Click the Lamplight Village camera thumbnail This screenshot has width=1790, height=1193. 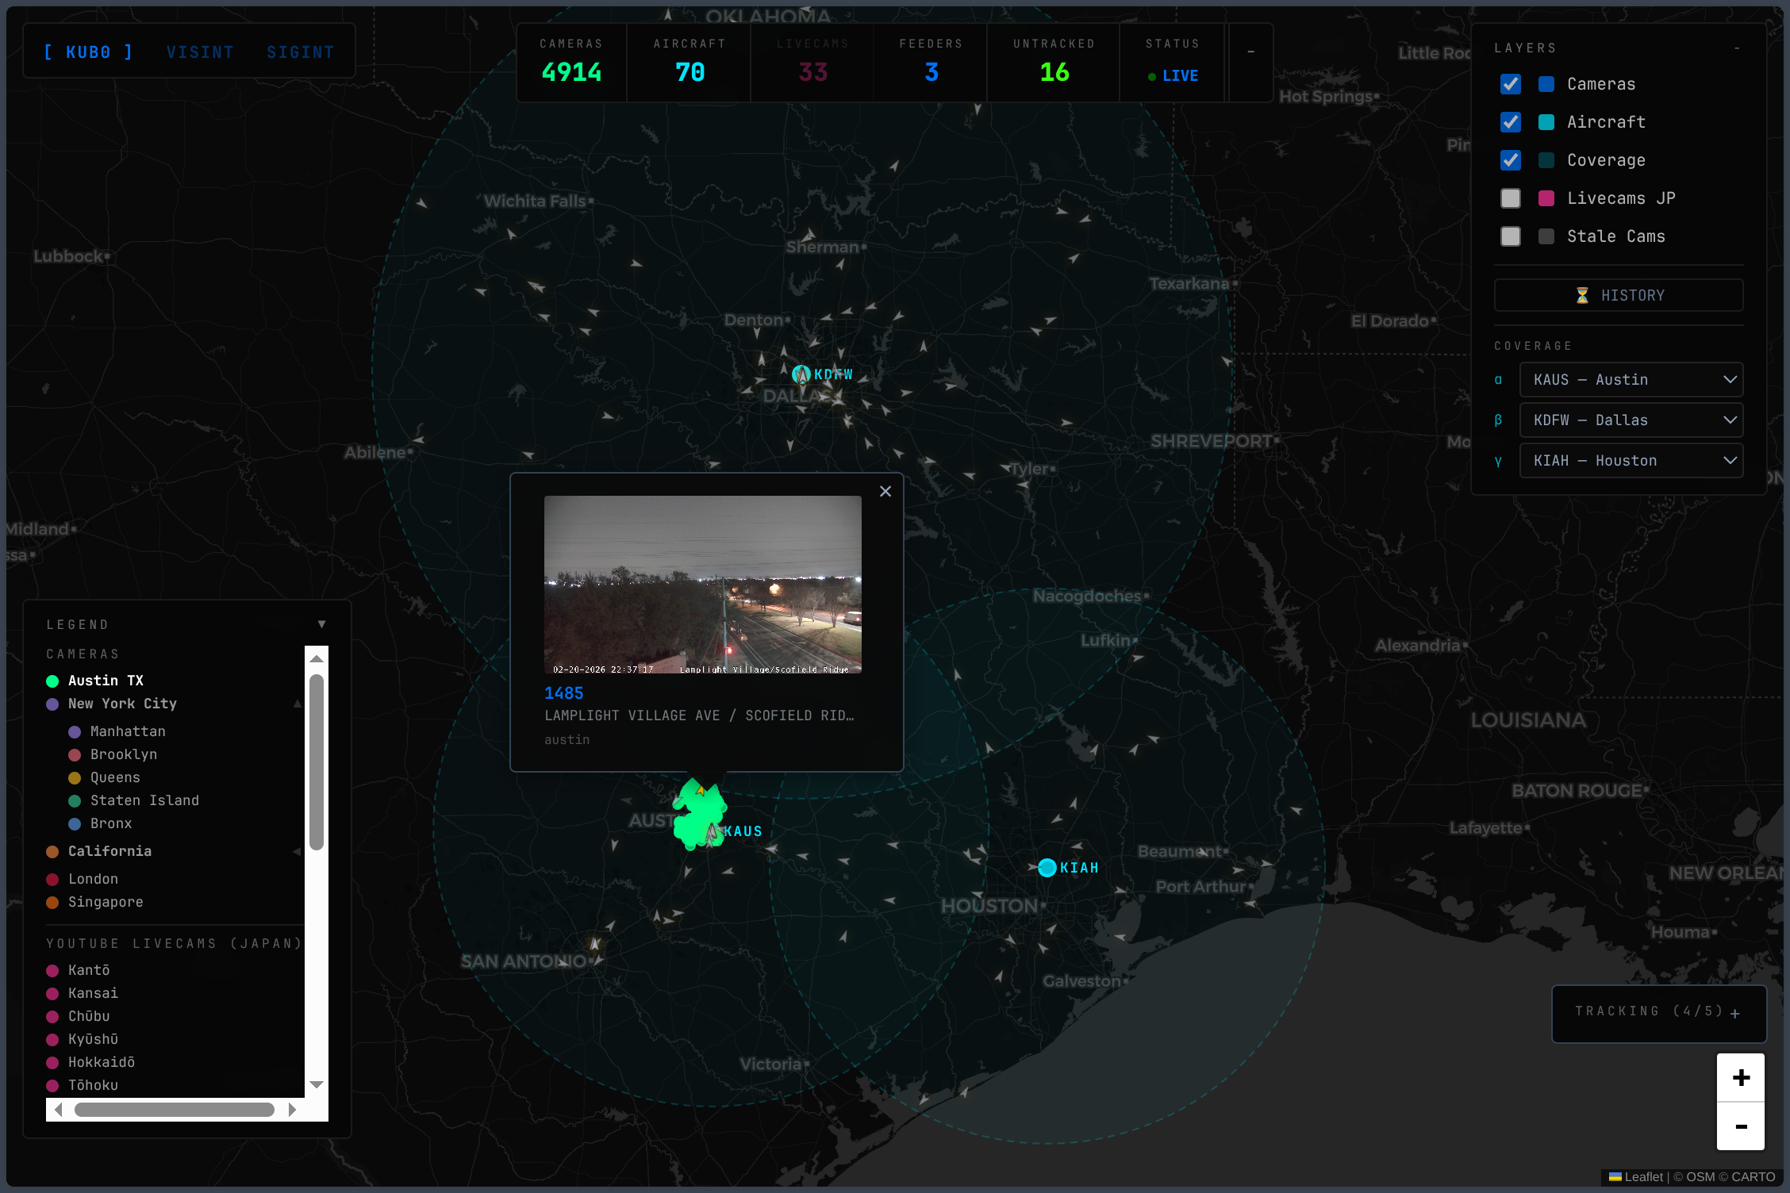(x=702, y=585)
